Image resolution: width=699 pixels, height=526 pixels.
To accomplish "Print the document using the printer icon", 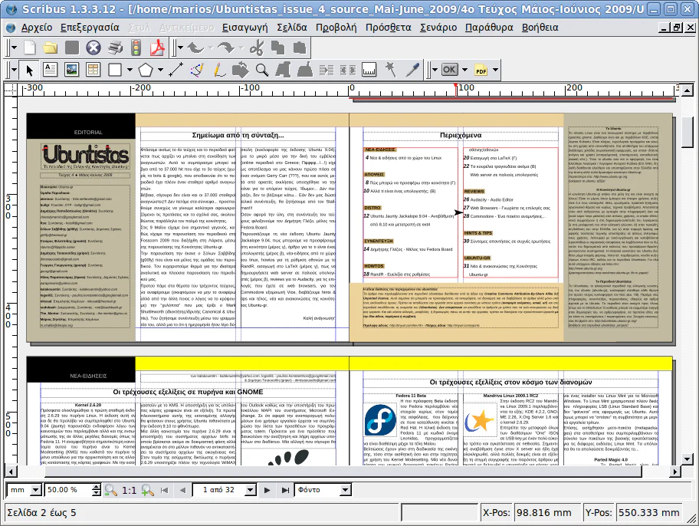I will tap(114, 48).
